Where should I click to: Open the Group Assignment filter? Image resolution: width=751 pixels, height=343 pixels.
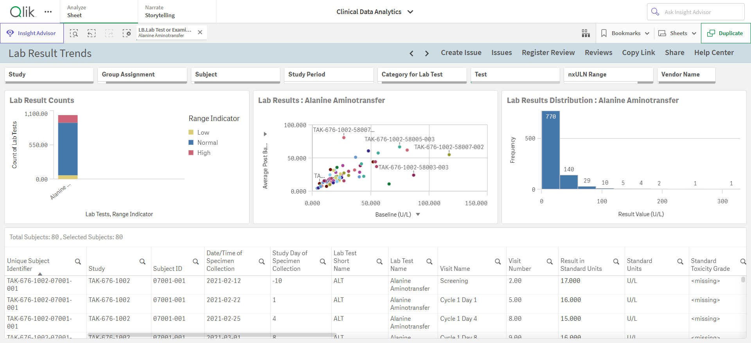pos(142,75)
